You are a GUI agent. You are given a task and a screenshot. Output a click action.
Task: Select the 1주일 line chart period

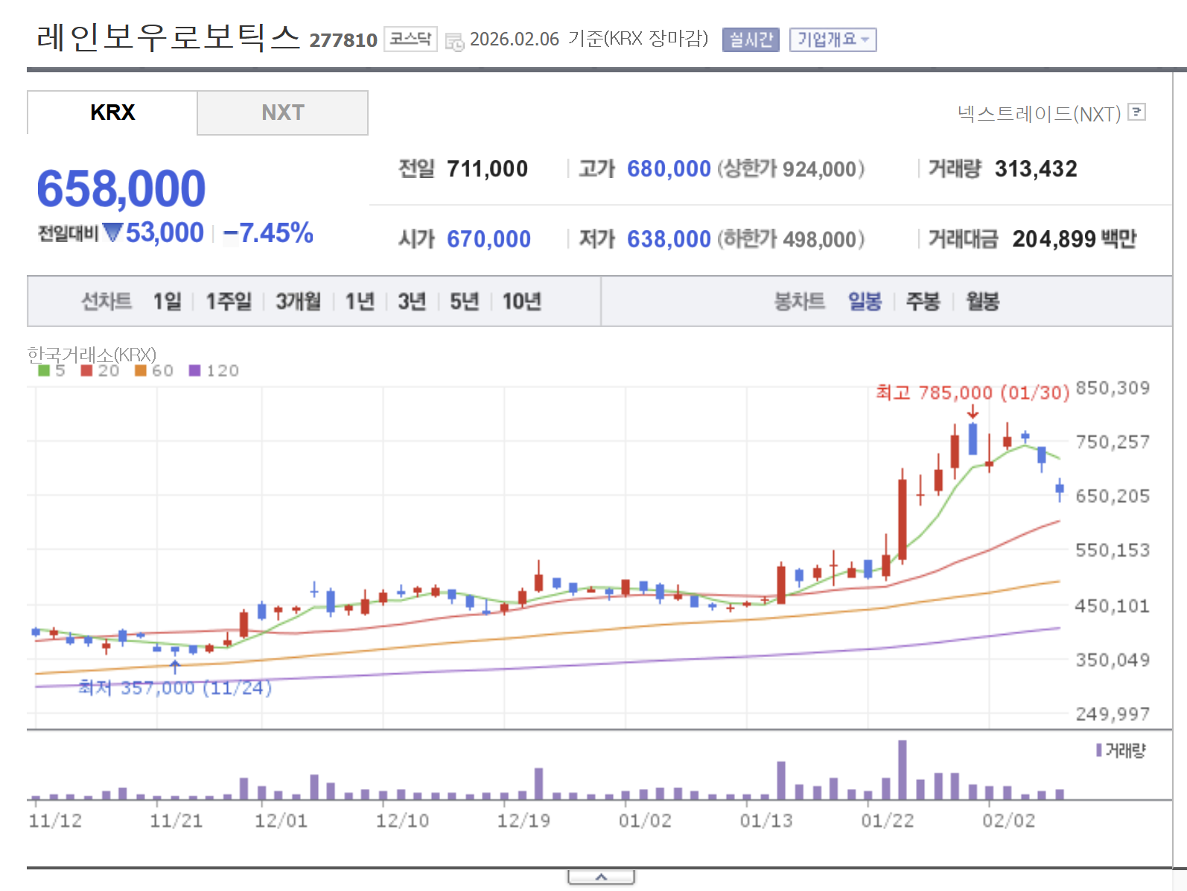tap(229, 301)
